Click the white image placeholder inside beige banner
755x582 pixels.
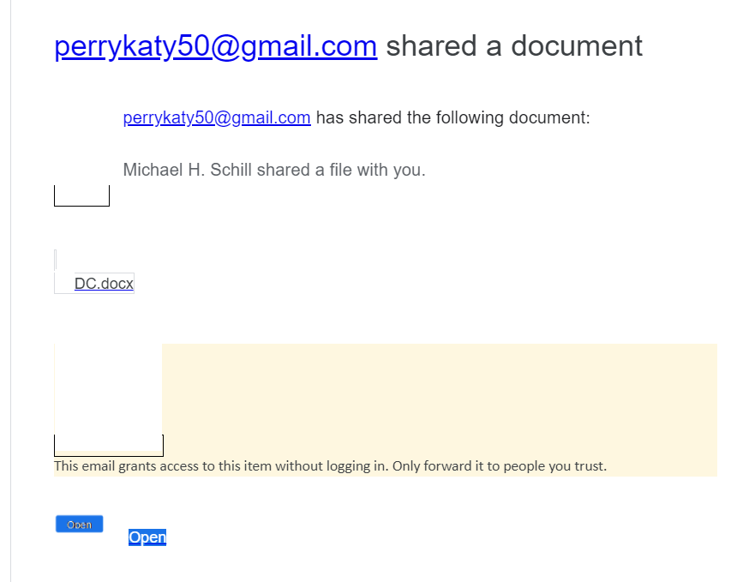coord(107,390)
